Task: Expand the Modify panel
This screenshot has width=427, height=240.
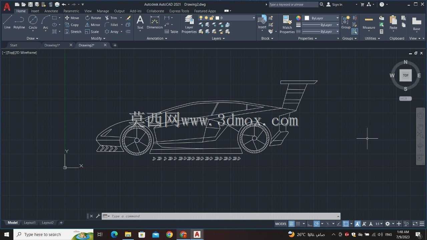Action: click(x=98, y=38)
